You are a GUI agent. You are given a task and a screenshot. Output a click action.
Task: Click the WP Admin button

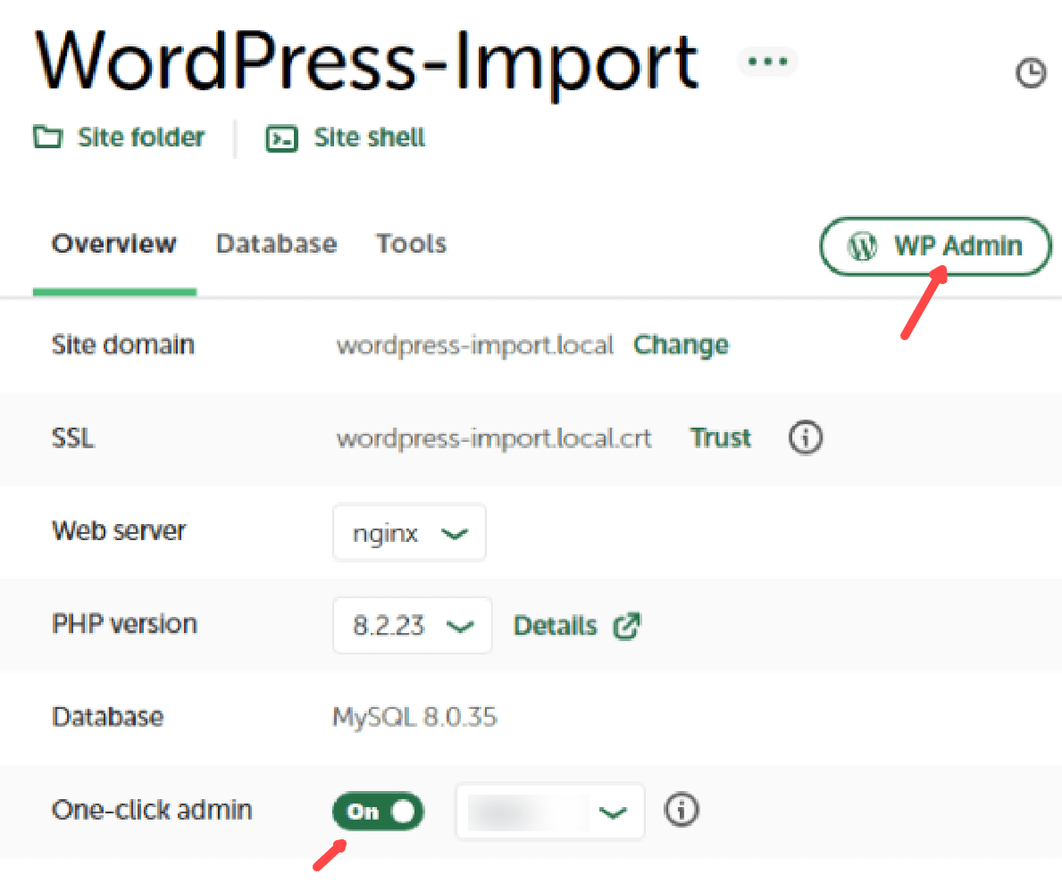934,246
